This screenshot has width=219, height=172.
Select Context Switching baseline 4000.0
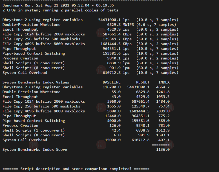tap(114, 121)
